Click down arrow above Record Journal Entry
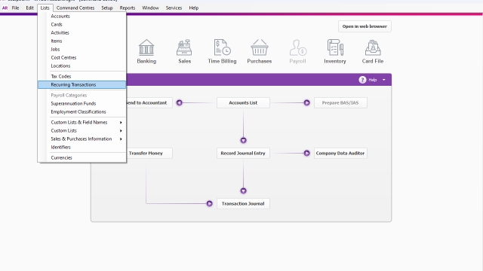Screen dimensions: 483x271 (243, 141)
